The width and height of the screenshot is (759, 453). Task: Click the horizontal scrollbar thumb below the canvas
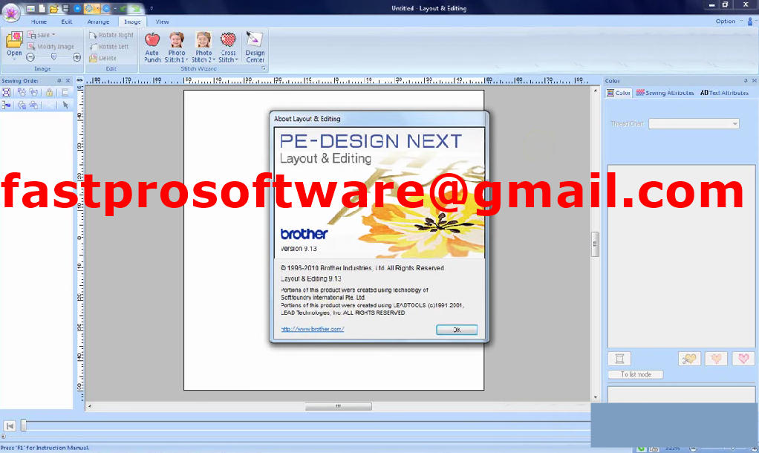339,406
